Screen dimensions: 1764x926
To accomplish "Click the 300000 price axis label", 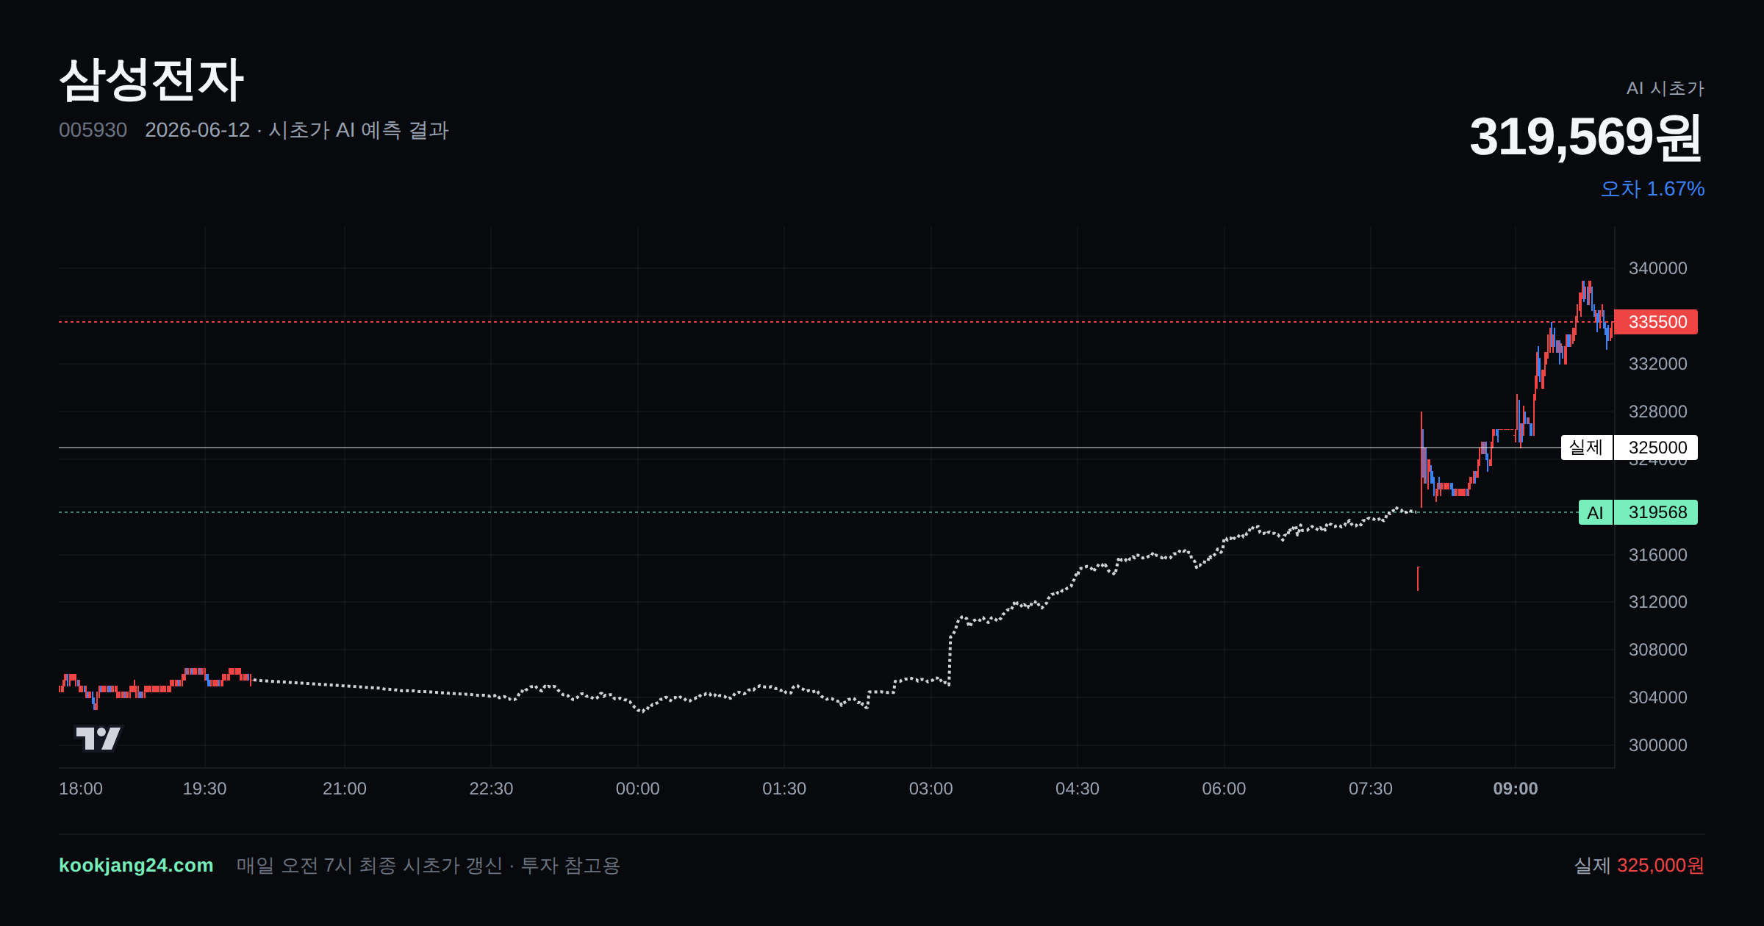I will (x=1657, y=745).
